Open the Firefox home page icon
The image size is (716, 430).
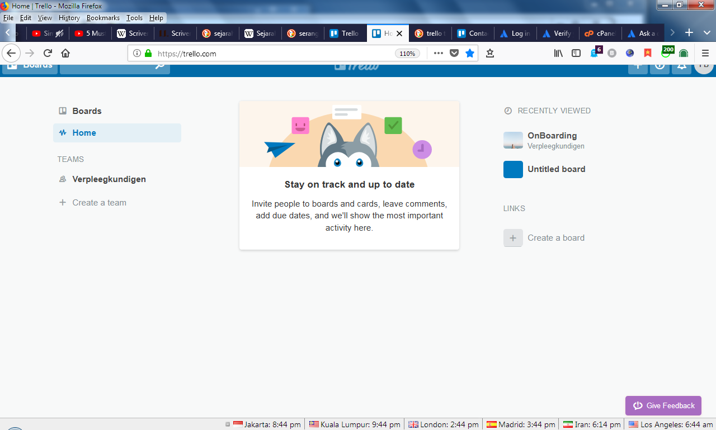[x=65, y=53]
